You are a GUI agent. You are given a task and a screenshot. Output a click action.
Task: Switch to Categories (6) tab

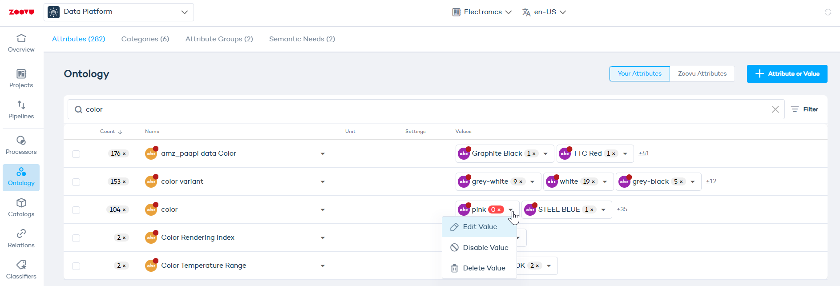[x=145, y=39]
